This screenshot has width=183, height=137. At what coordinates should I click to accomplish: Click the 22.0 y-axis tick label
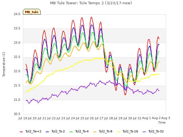tap(17, 71)
